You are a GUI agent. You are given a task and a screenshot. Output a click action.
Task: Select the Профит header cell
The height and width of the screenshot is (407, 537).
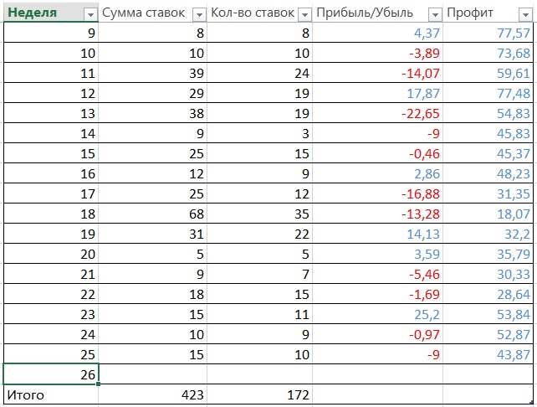click(488, 13)
